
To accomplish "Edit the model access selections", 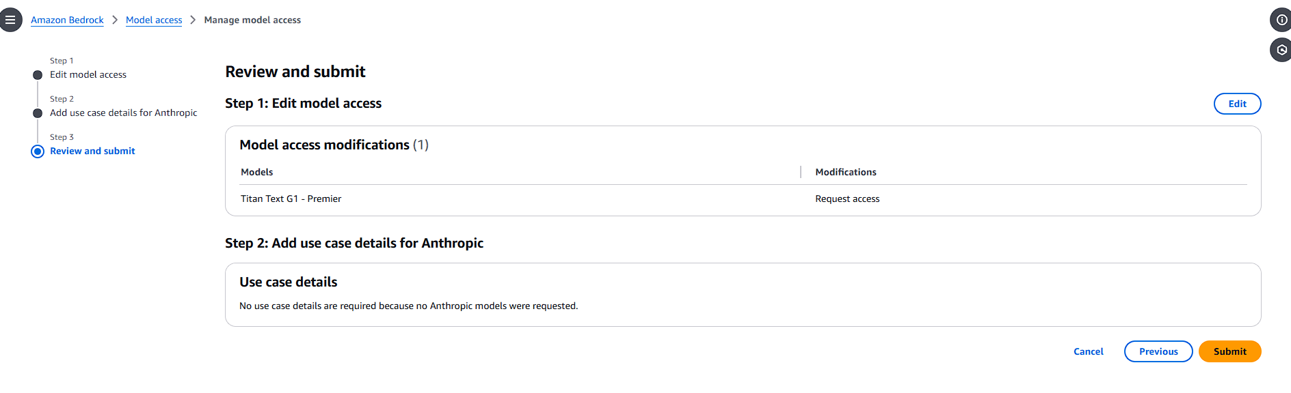I will [1237, 104].
